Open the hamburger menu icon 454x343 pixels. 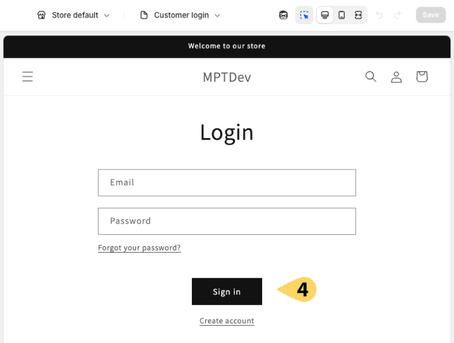point(28,77)
